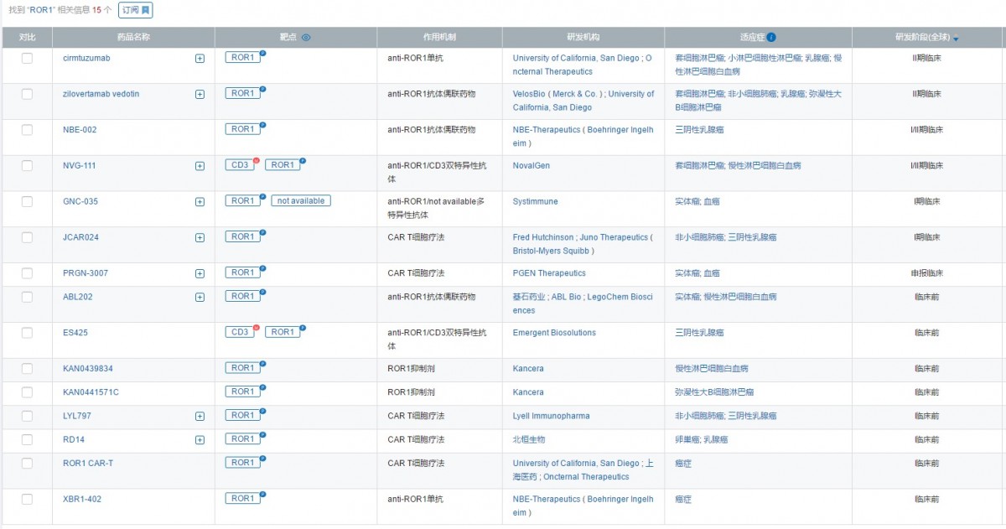Screen dimensions: 1006x529
Task: Click 申报临床 stage cell text
Action: click(927, 273)
